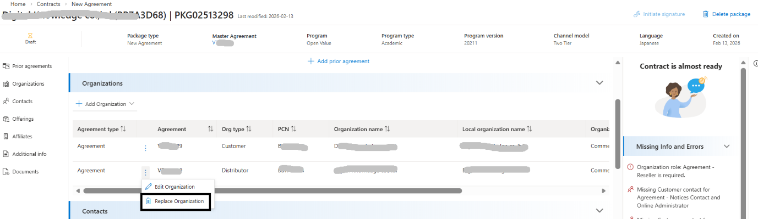The image size is (758, 219).
Task: Click the info icon at right edge
Action: click(x=755, y=64)
